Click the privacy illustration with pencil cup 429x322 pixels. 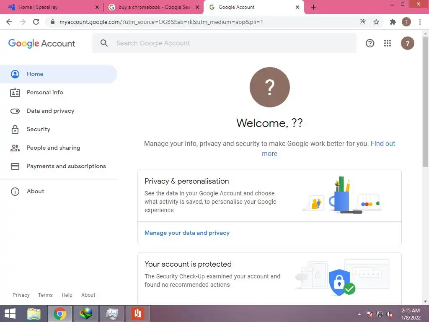tap(342, 195)
